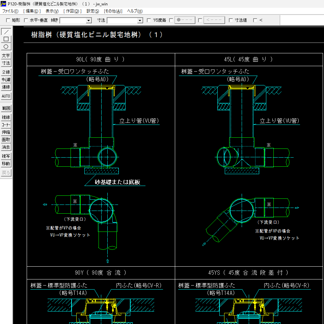Viewport: 324px width, 324px height.
Task: Open the ファイル(F) menu
Action: tap(10, 11)
